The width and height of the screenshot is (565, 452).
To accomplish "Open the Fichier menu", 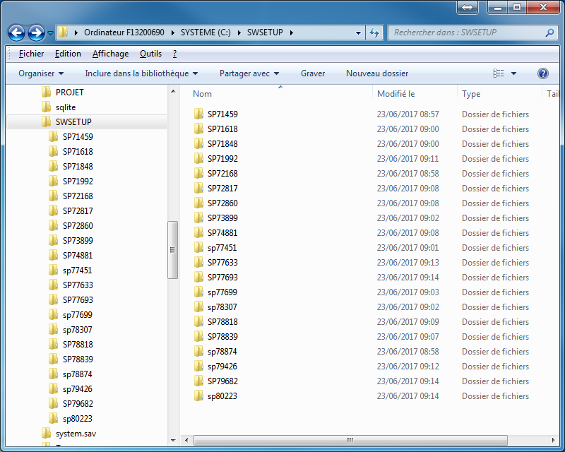I will pos(31,54).
